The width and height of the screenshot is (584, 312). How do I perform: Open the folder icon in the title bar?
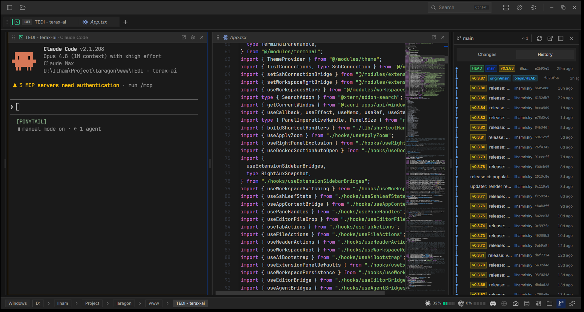(22, 7)
